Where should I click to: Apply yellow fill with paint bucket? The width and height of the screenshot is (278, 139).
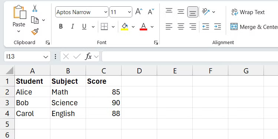125,27
